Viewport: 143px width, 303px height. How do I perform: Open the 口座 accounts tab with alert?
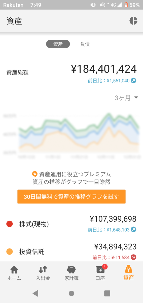[x=100, y=273]
